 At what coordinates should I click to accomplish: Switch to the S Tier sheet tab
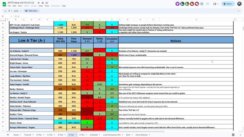click(82, 135)
